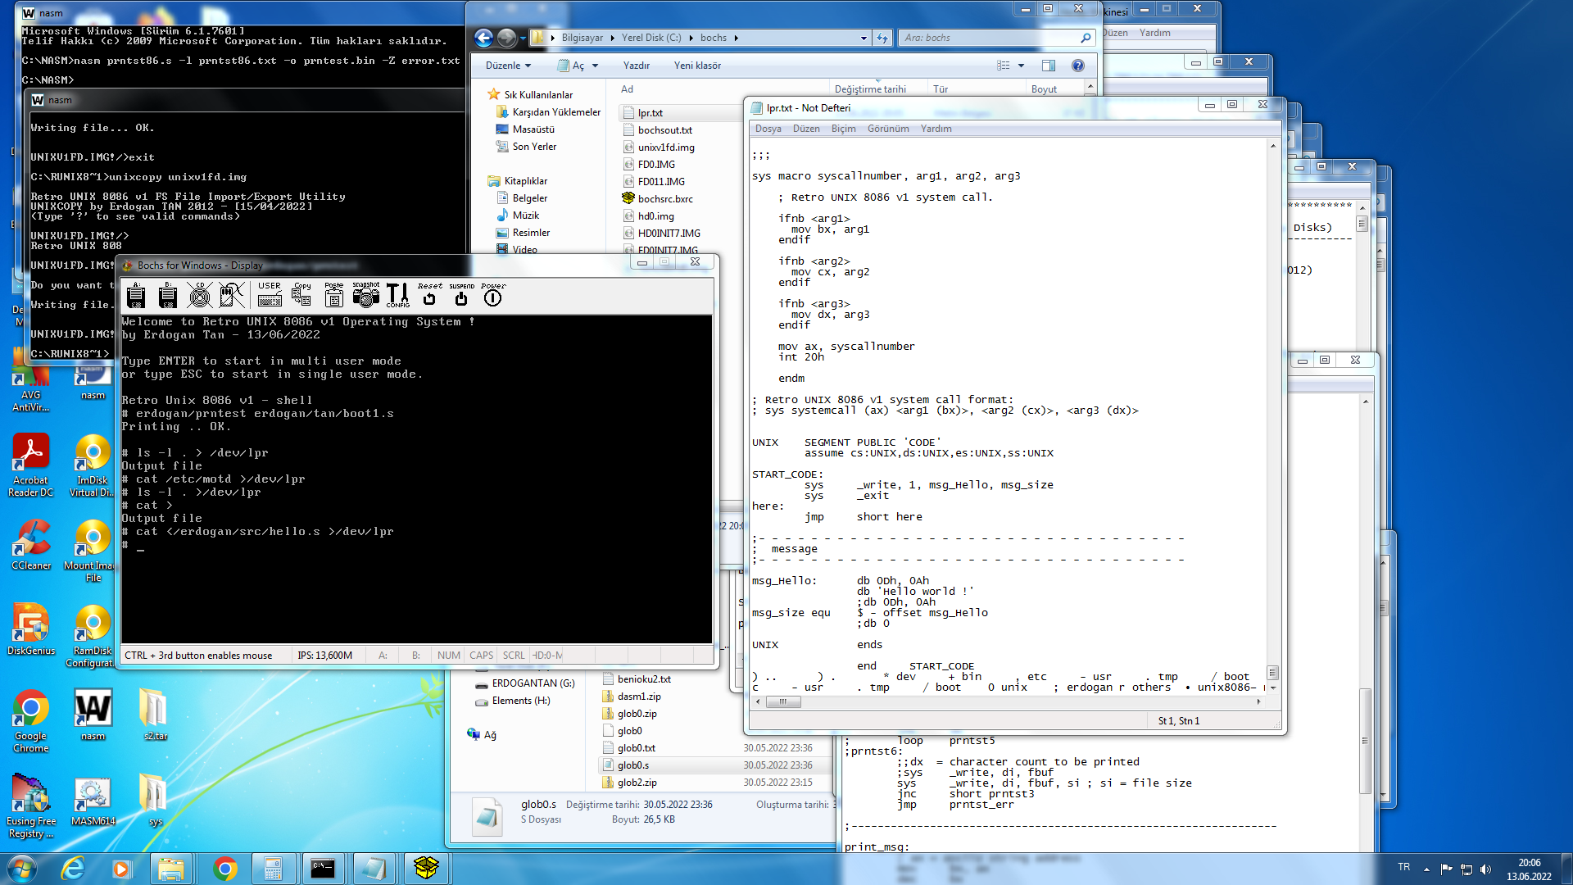Viewport: 1573px width, 885px height.
Task: Click the Bochs snapshot camera icon
Action: point(365,296)
